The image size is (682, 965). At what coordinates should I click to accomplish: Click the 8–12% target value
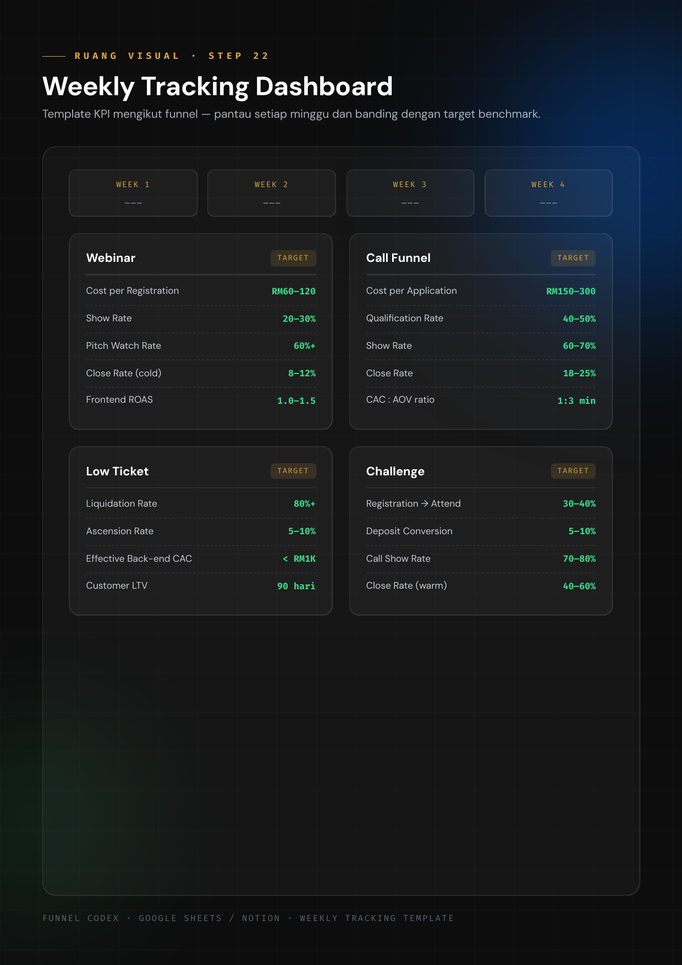[302, 374]
